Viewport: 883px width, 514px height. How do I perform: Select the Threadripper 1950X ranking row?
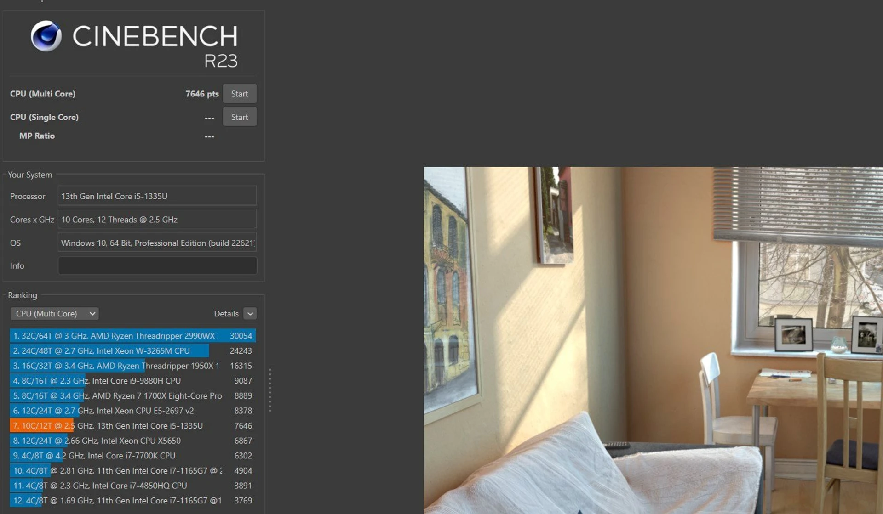[x=132, y=366]
